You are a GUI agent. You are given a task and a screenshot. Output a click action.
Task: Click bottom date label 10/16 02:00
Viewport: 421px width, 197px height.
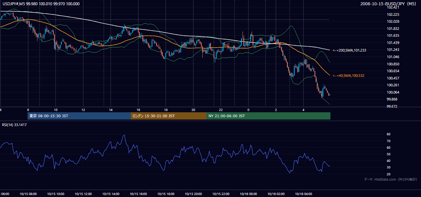click(276, 194)
